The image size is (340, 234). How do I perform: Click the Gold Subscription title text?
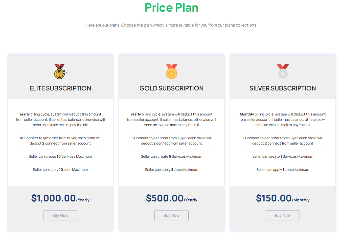[171, 88]
